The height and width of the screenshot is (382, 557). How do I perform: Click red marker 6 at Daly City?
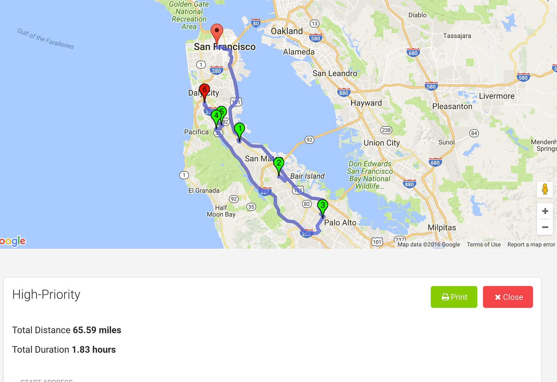click(204, 91)
